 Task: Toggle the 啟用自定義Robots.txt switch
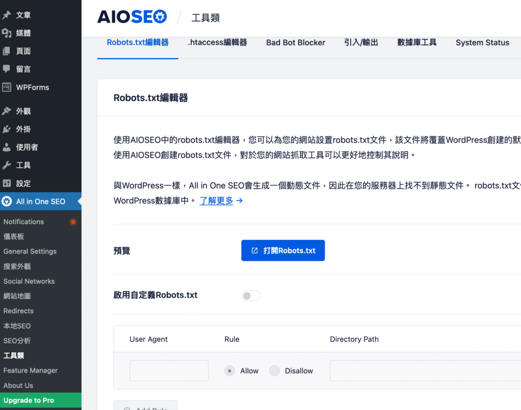coord(250,295)
